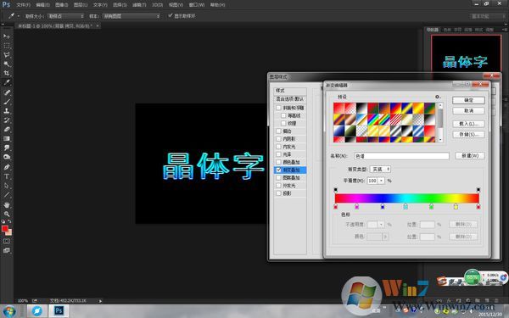The height and width of the screenshot is (318, 509).
Task: Select the Lasso tool
Action: (x=7, y=54)
